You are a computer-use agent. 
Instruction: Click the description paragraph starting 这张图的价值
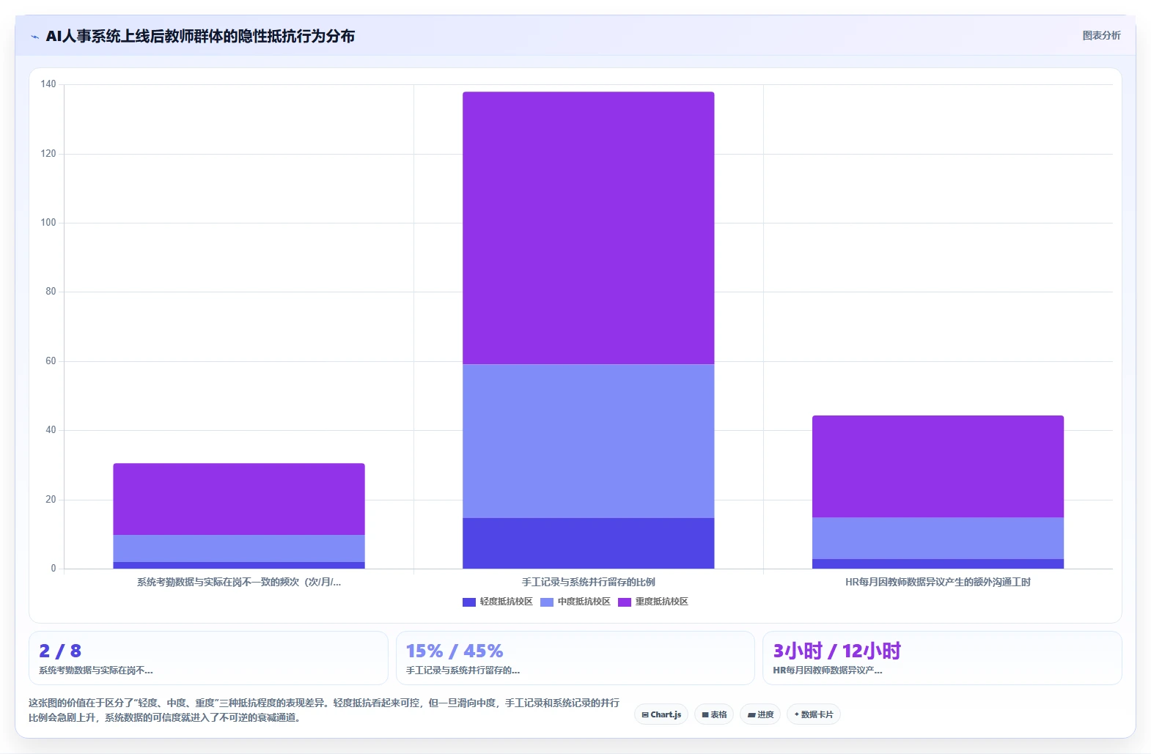[x=324, y=710]
